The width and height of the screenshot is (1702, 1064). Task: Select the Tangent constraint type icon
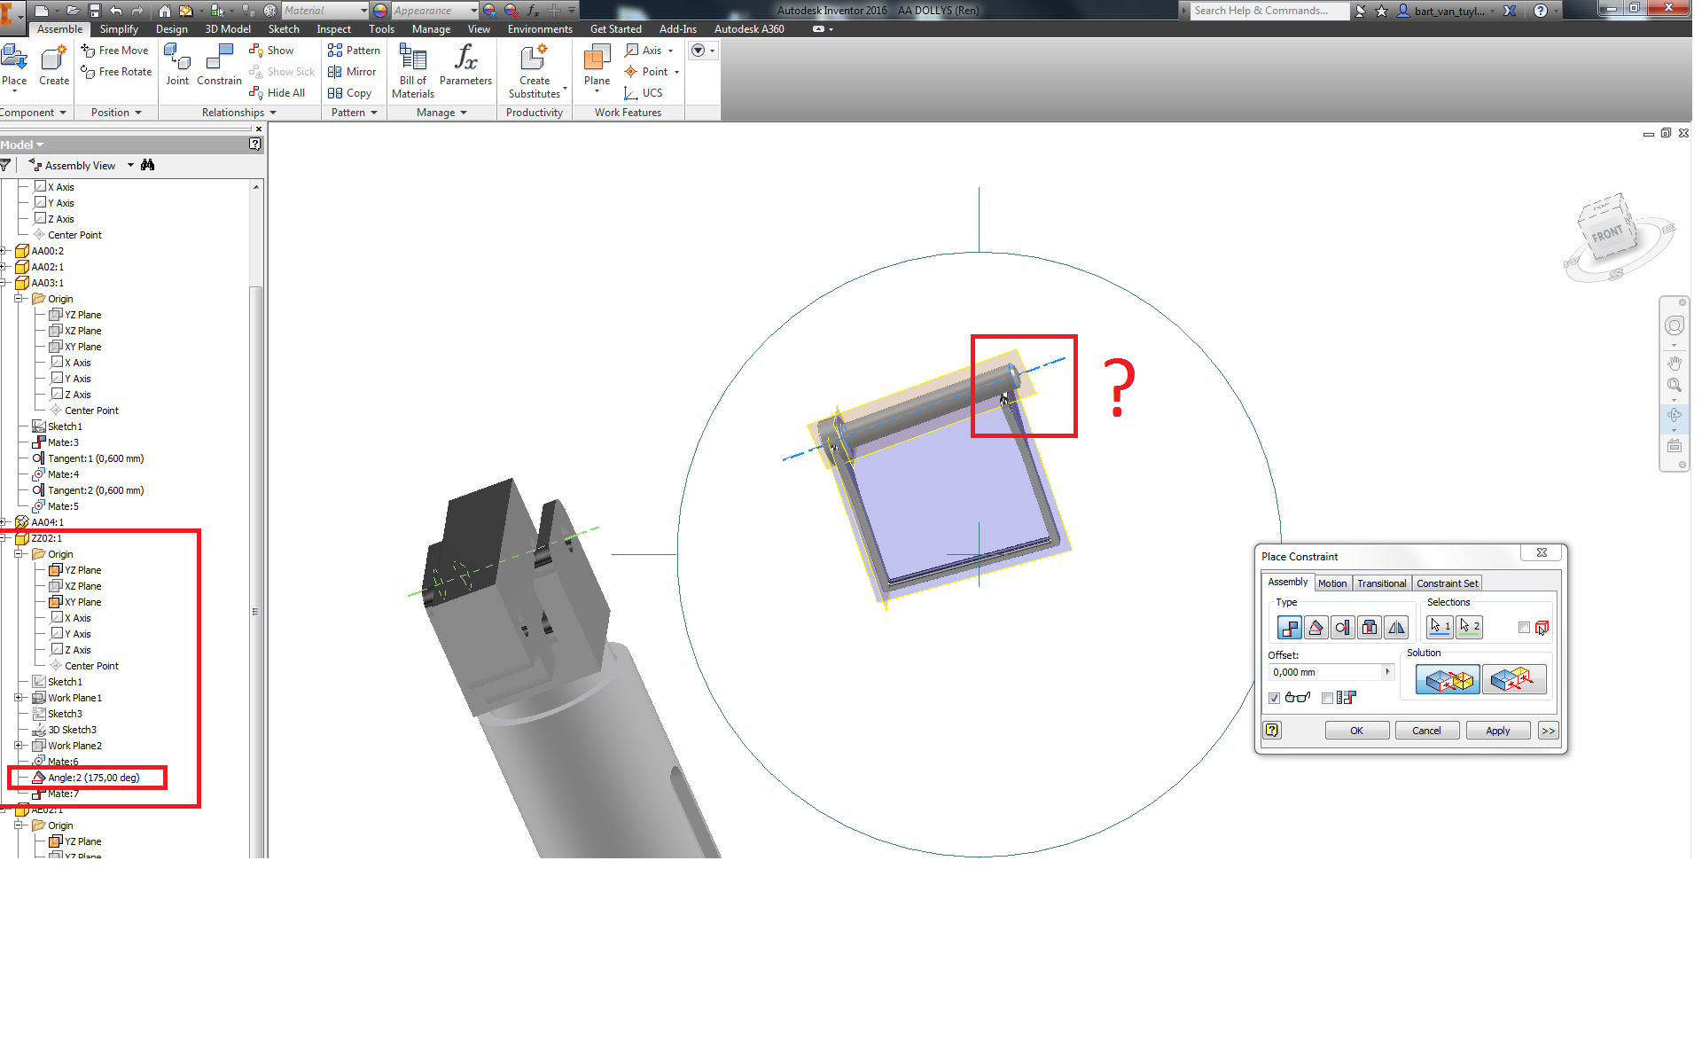click(x=1342, y=628)
